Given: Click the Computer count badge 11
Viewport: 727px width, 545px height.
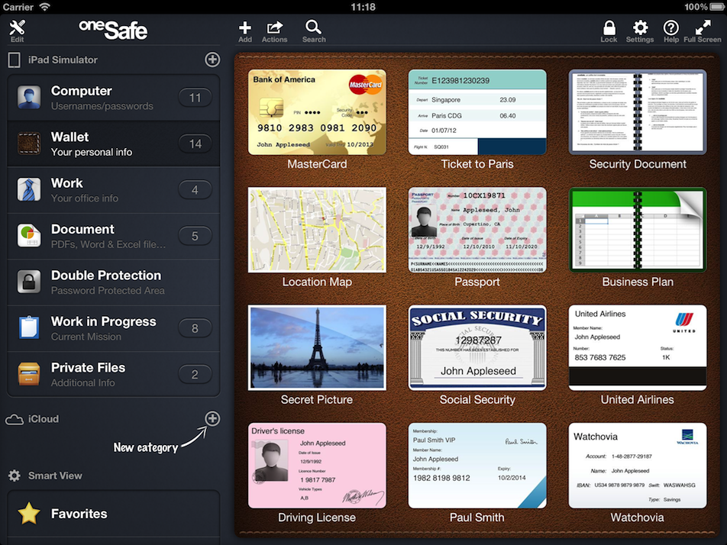Looking at the screenshot, I should click(195, 98).
